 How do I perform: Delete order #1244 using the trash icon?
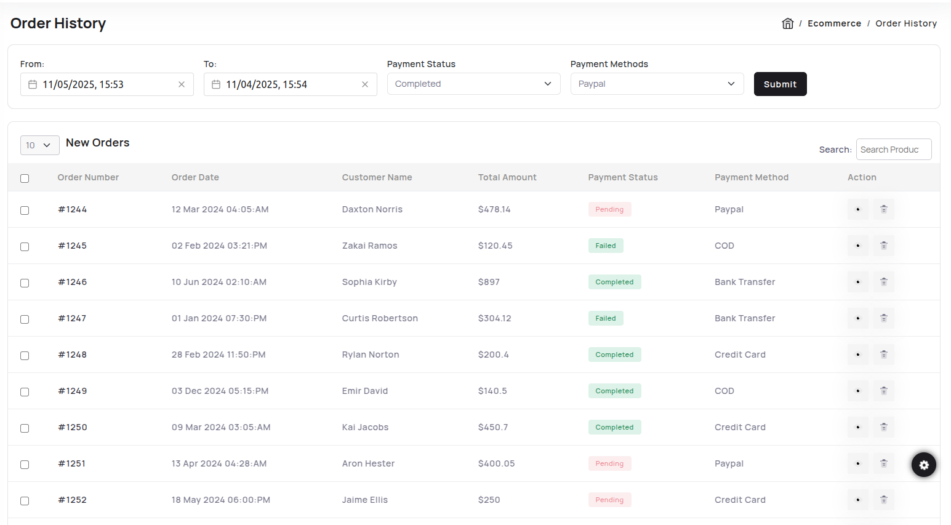(884, 209)
